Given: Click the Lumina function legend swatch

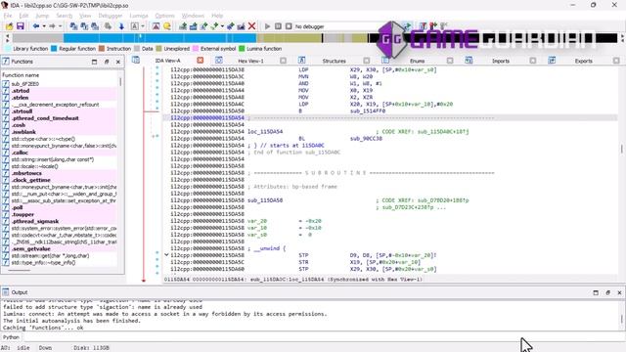Looking at the screenshot, I should tap(242, 49).
